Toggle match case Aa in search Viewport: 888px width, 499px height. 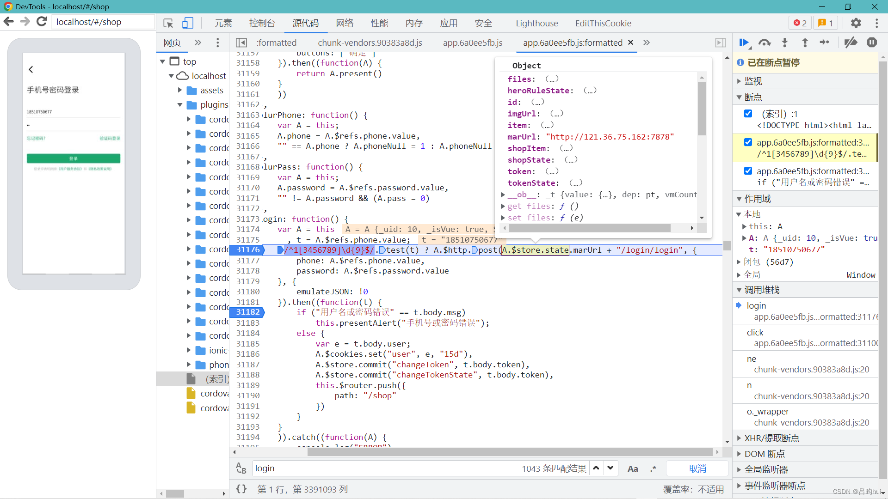coord(633,469)
